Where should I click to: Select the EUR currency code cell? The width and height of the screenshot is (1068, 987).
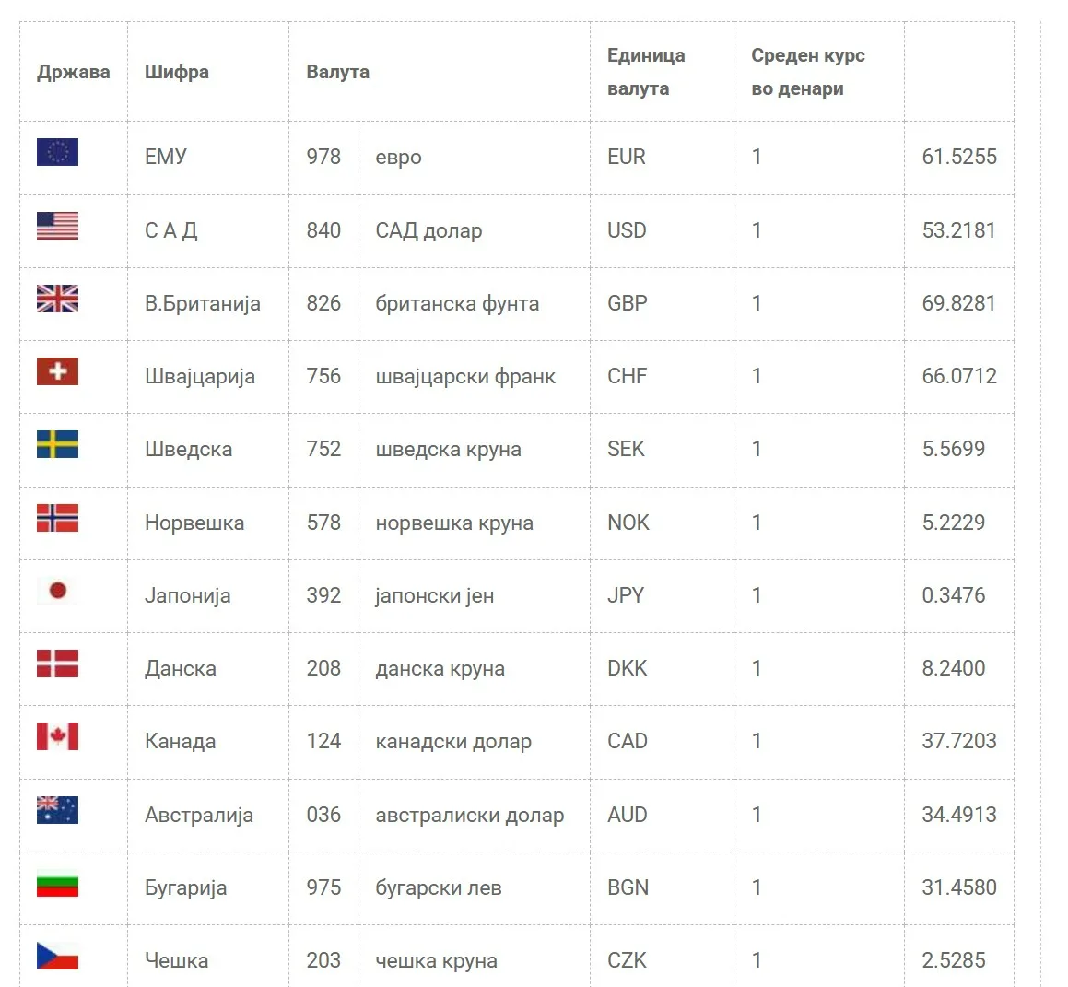[627, 157]
